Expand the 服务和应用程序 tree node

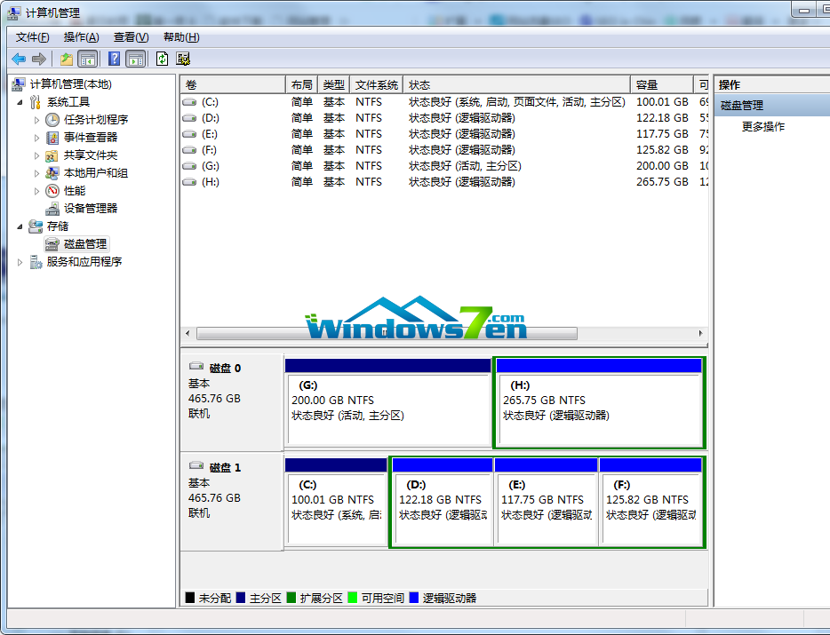[x=21, y=262]
